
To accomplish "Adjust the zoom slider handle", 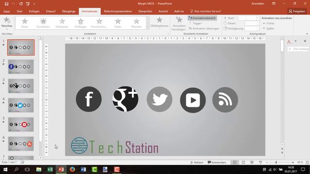I will pyautogui.click(x=276, y=162).
